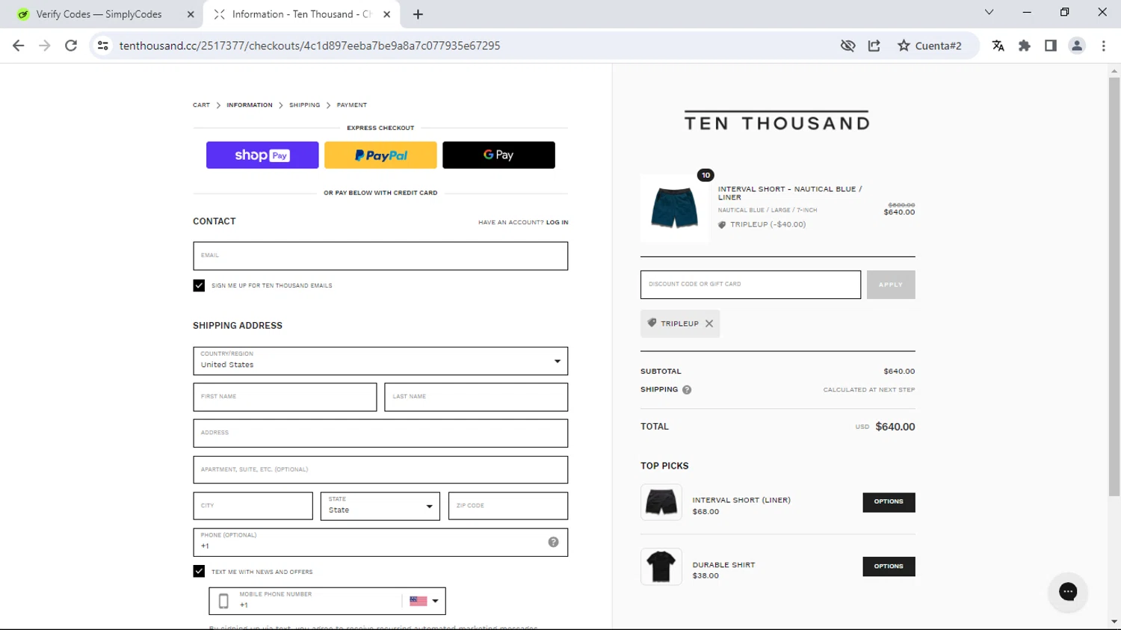Click the Log In link
The image size is (1121, 630).
pos(557,223)
